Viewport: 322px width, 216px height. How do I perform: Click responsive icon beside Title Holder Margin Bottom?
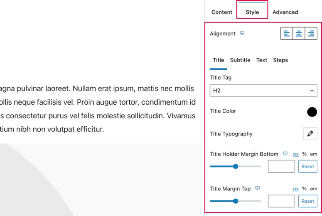pyautogui.click(x=285, y=154)
